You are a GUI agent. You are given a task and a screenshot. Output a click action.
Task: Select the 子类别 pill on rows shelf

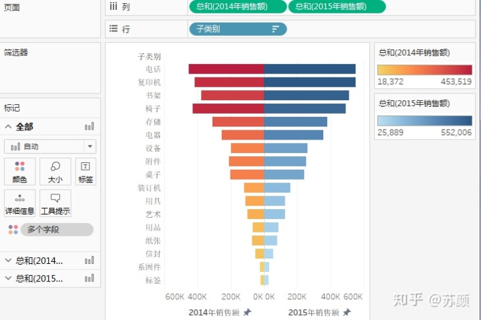(x=238, y=29)
